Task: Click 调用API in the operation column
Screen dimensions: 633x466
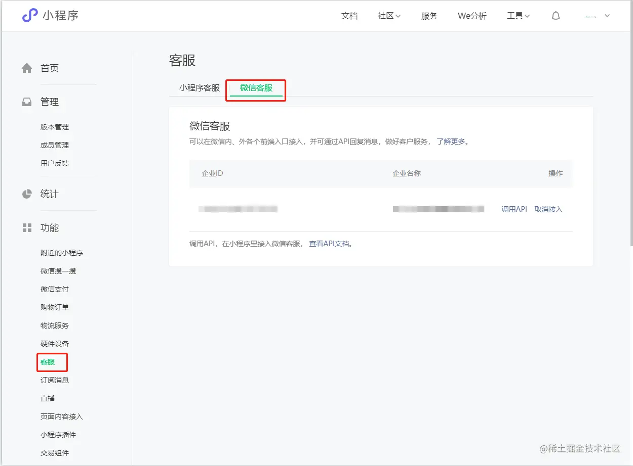Action: pyautogui.click(x=514, y=209)
